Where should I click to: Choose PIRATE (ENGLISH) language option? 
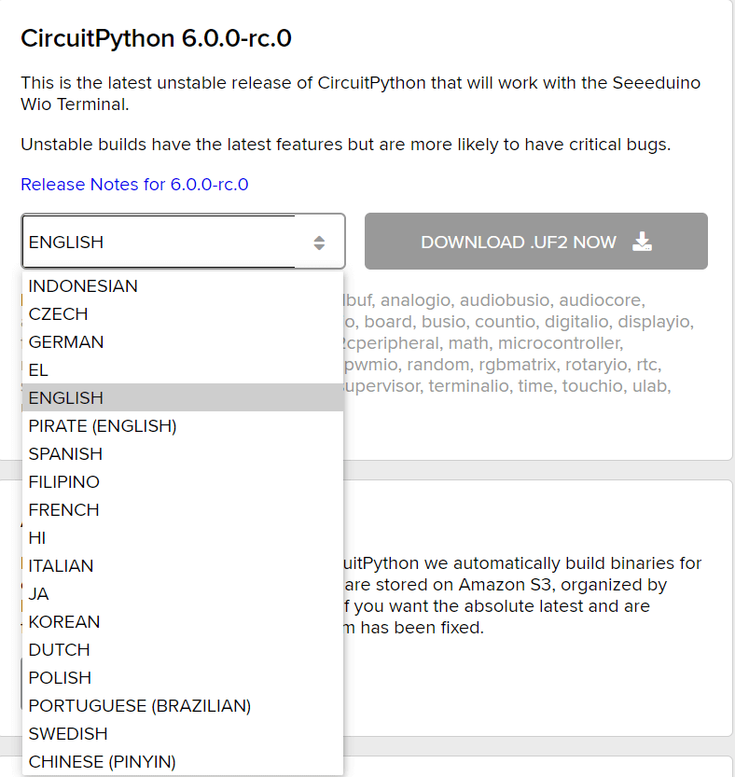pos(101,425)
